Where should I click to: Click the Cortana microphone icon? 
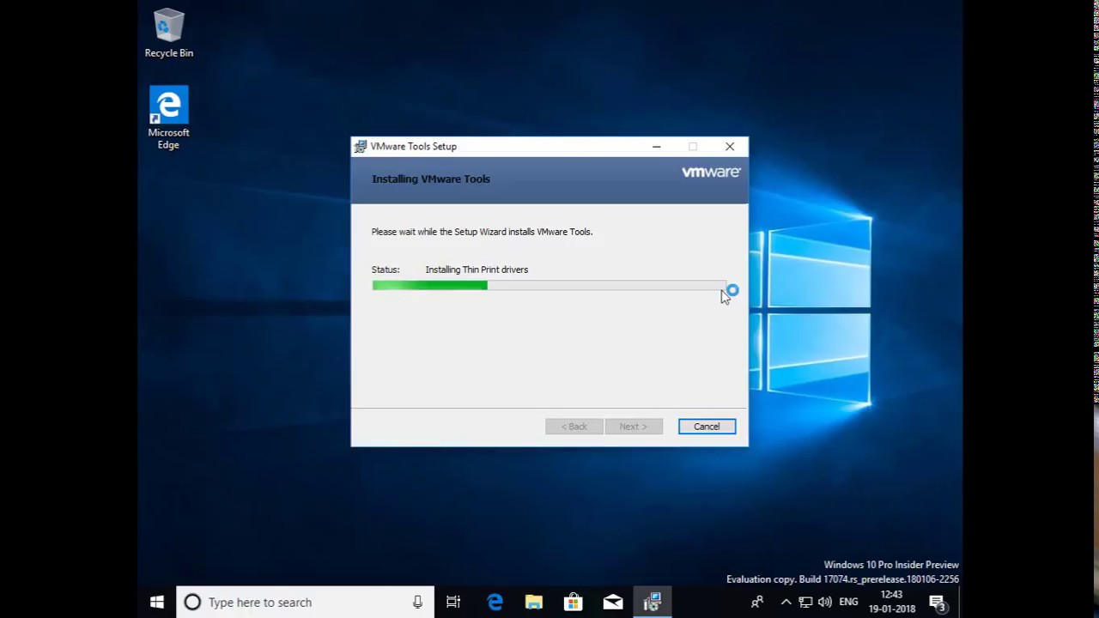pos(417,603)
